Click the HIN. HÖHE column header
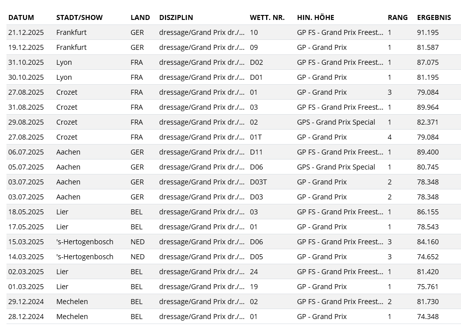The image size is (461, 333). coord(315,17)
